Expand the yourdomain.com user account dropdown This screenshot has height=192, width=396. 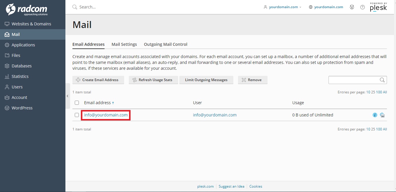282,7
